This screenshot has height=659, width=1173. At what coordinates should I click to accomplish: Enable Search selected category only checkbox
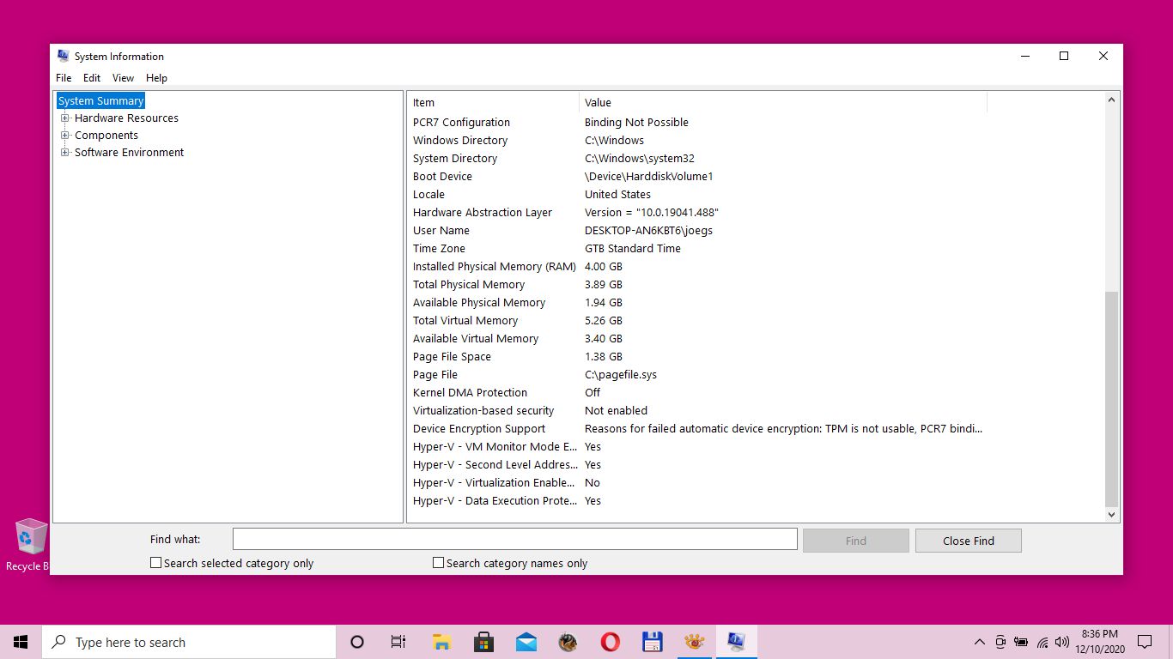coord(156,563)
